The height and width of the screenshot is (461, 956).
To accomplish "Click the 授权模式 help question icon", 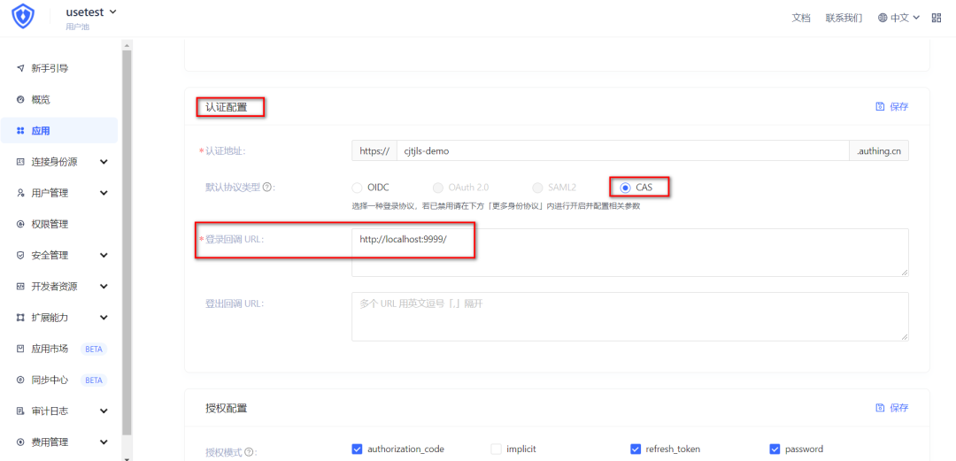I will point(248,452).
